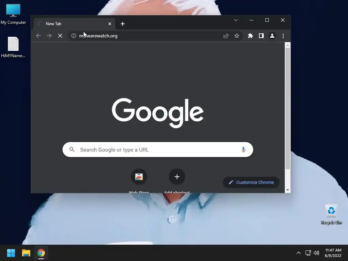Show hidden tray icons chevron
Screen dimensions: 348x261
click(299, 253)
